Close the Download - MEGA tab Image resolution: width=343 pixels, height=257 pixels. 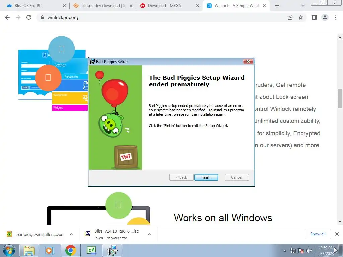[198, 6]
